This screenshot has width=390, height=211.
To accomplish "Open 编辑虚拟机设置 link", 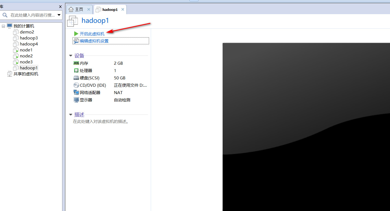I will (x=94, y=41).
